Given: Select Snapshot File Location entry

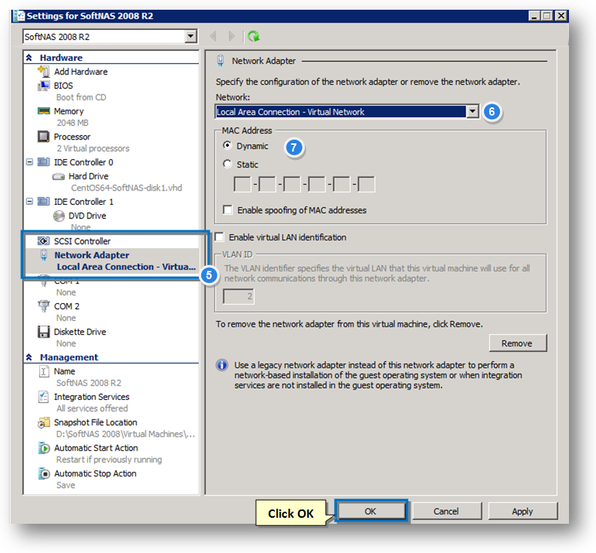Looking at the screenshot, I should [x=95, y=422].
